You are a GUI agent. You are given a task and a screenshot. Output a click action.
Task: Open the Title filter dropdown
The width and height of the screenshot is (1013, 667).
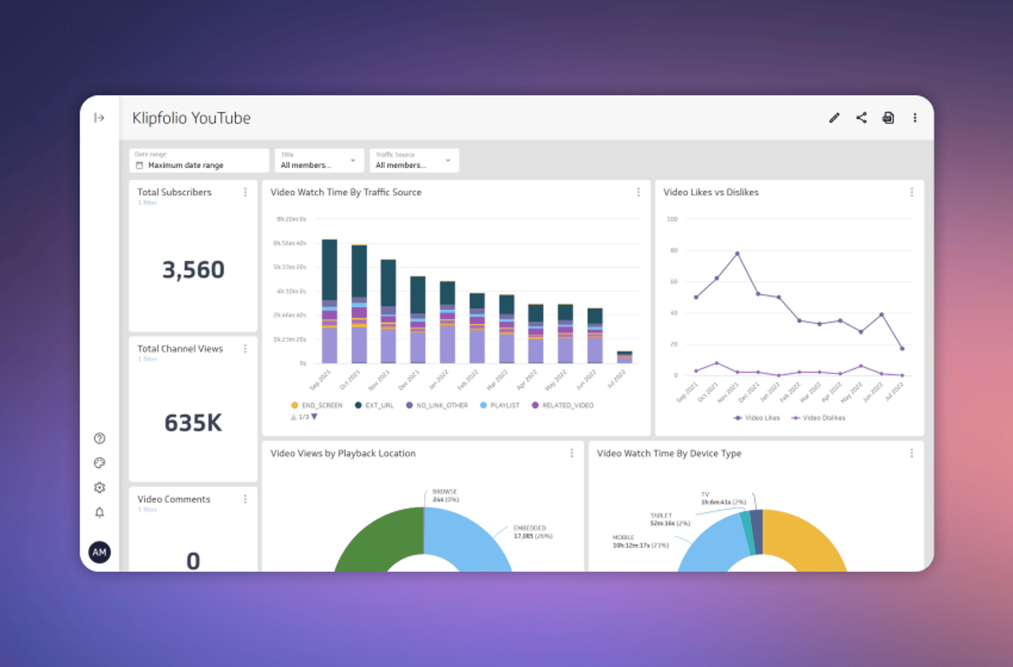[x=319, y=161]
